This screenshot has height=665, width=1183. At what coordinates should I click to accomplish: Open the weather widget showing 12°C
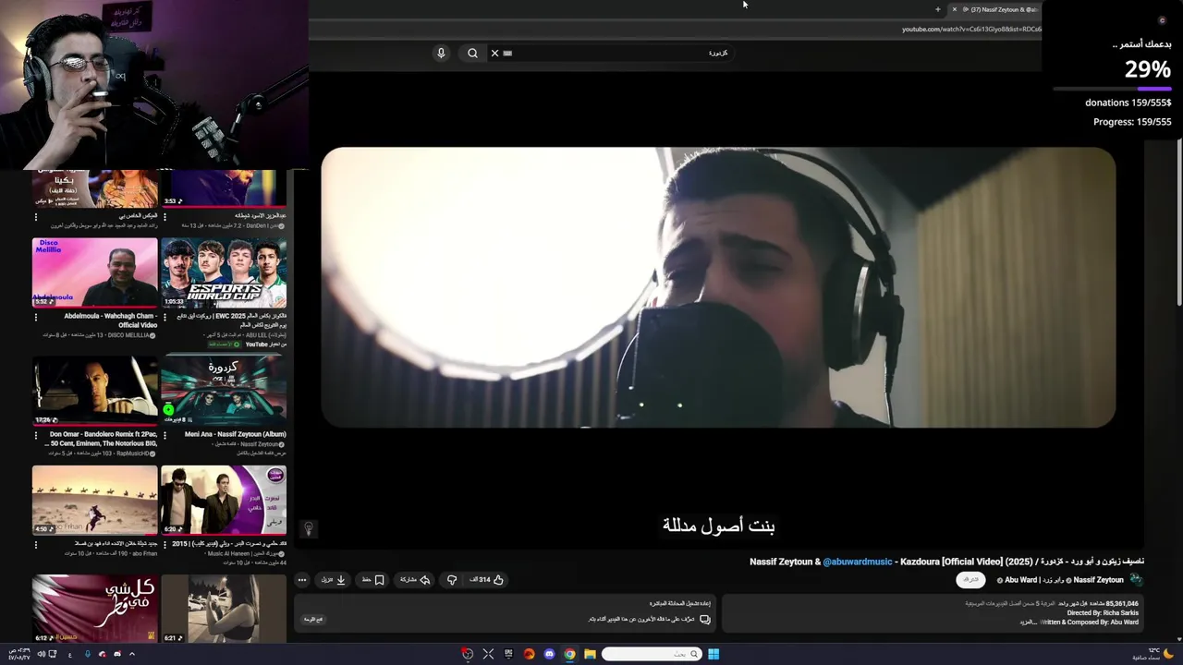[1153, 654]
